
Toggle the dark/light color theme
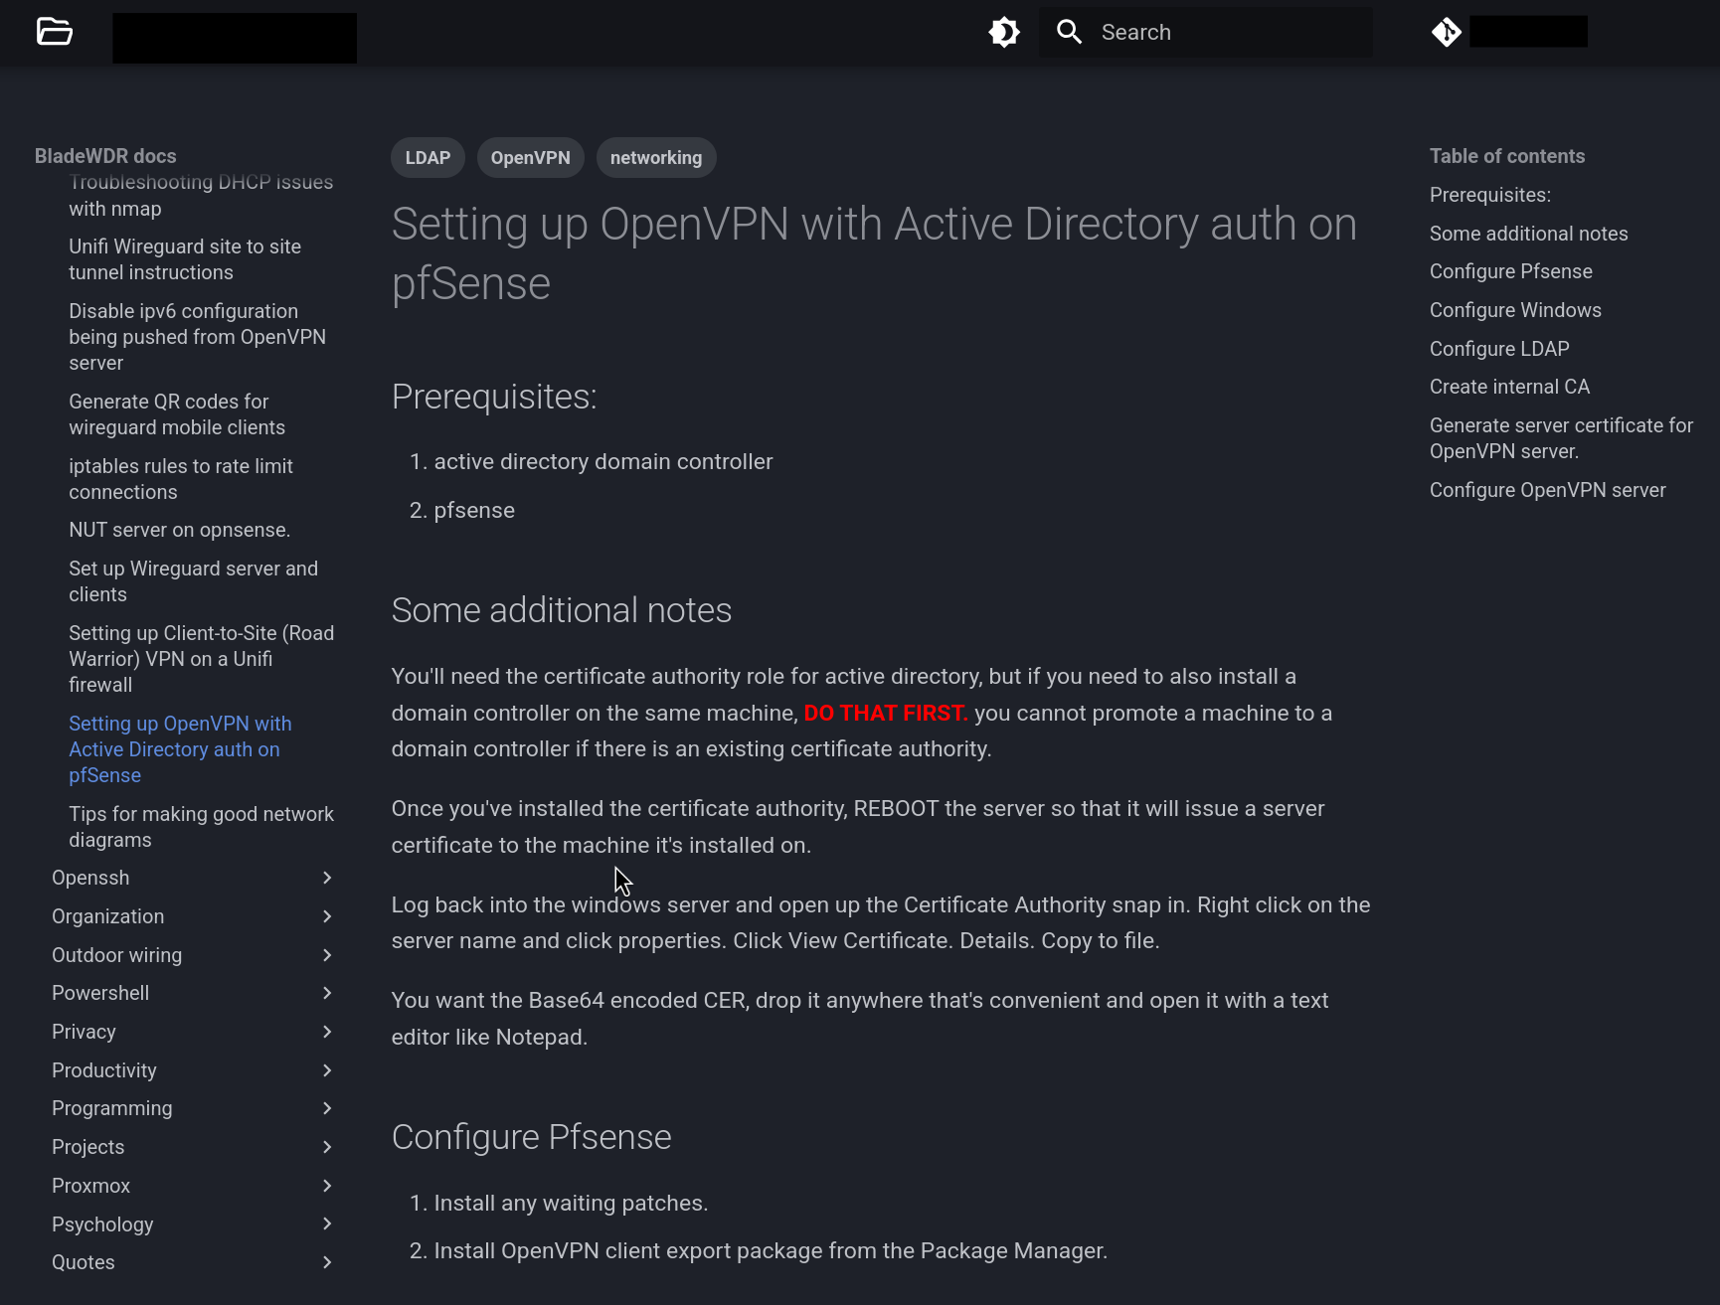(x=1004, y=31)
